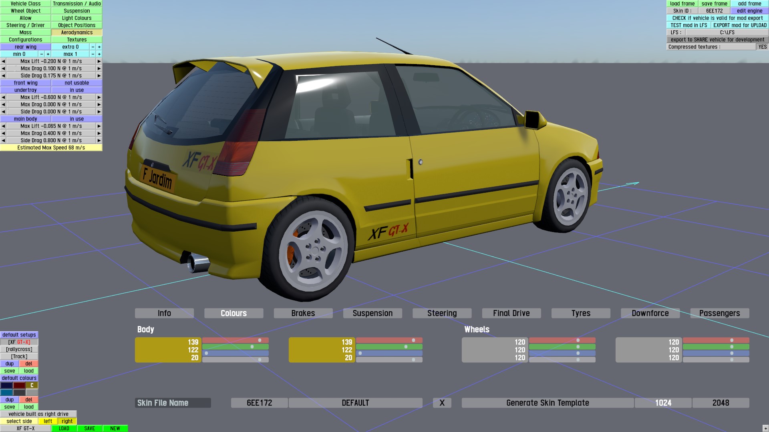Image resolution: width=769 pixels, height=432 pixels.
Task: Click left arrow on main body Max Drag
Action: click(x=3, y=133)
